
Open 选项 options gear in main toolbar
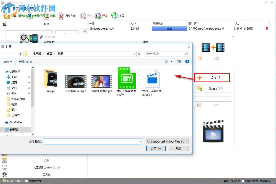tap(30, 16)
